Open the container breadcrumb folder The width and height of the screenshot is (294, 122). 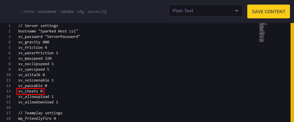[48, 12]
